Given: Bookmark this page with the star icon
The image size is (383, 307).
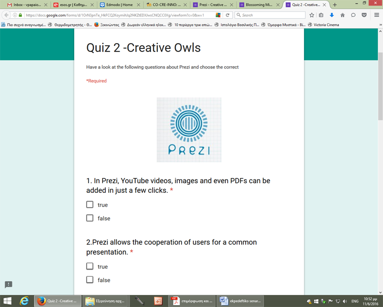Looking at the screenshot, I should tap(312, 15).
